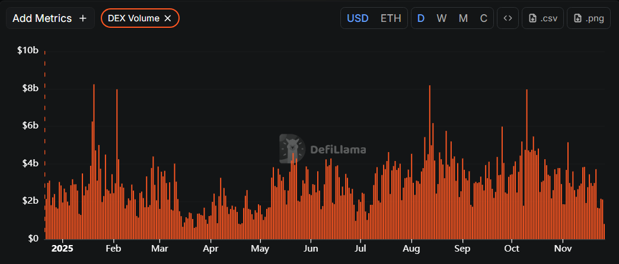Click the early February spike bar

pos(117,166)
